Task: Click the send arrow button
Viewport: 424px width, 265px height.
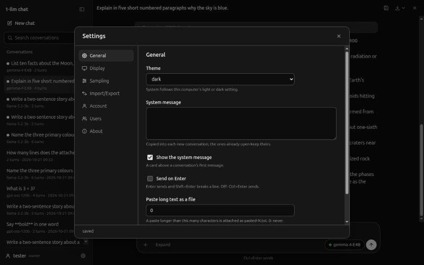Action: [372, 244]
